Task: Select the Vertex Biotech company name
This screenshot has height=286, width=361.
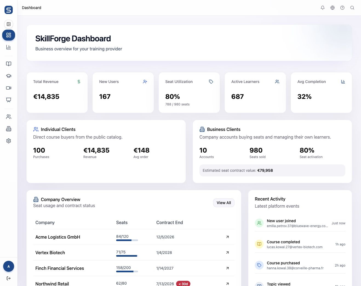Action: click(50, 253)
